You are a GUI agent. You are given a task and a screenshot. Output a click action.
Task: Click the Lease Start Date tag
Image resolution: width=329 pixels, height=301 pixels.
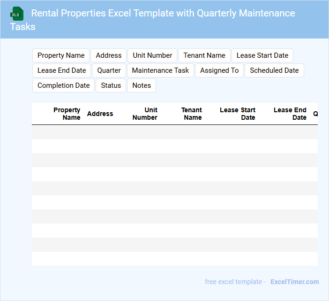pos(262,55)
